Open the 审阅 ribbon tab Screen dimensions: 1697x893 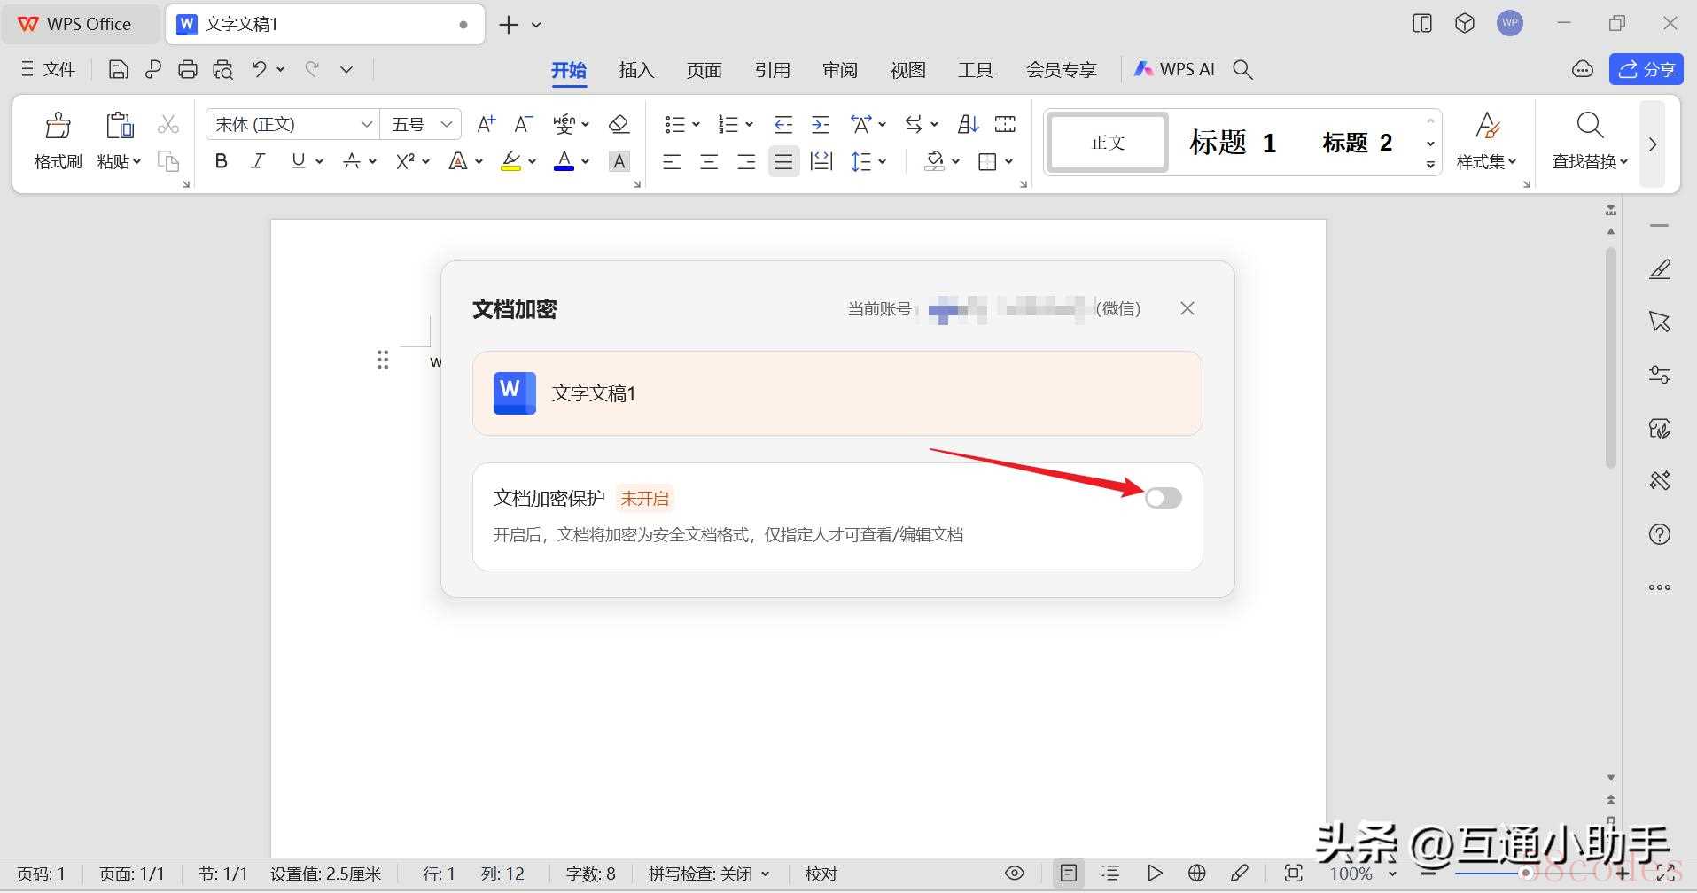click(839, 70)
